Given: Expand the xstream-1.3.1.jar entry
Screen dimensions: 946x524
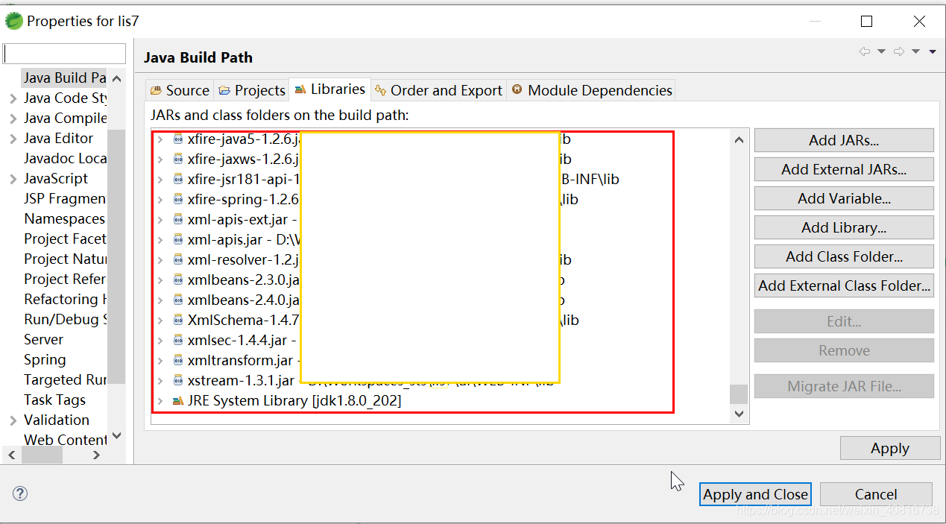Looking at the screenshot, I should pos(160,380).
